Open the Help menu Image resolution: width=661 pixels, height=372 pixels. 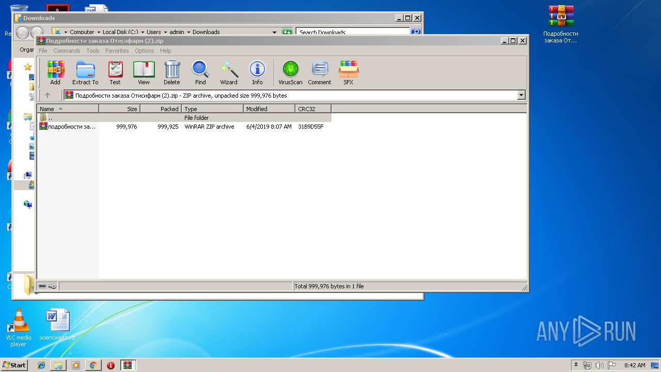pyautogui.click(x=165, y=51)
